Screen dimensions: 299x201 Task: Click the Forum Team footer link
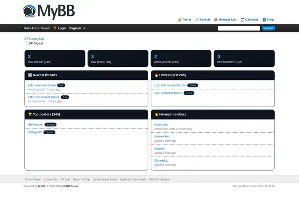(33, 179)
